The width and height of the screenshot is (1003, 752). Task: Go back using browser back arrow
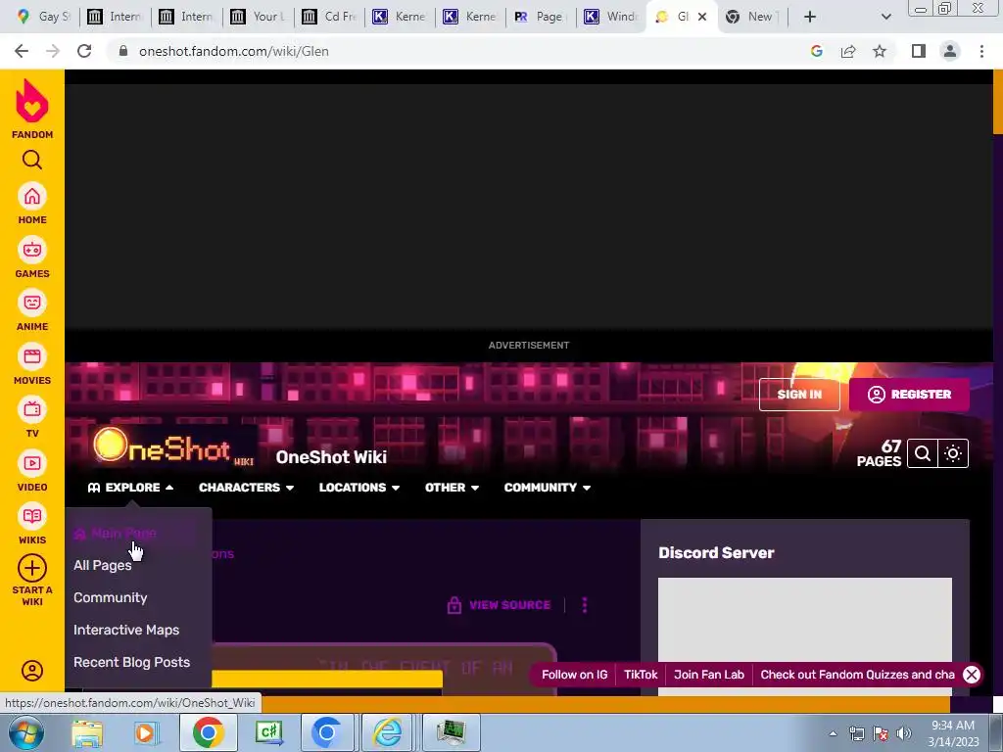[x=22, y=51]
